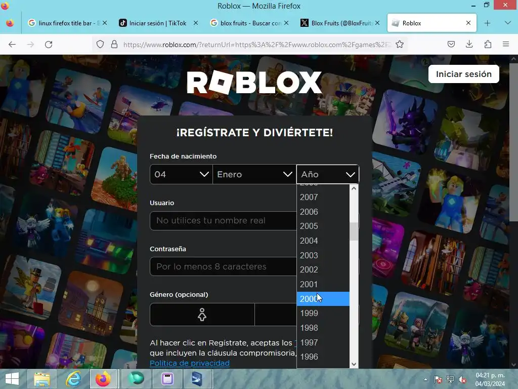Open the extensions puzzle icon

coord(488,45)
